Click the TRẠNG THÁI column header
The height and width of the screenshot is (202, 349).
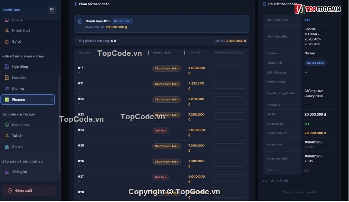pos(161,53)
